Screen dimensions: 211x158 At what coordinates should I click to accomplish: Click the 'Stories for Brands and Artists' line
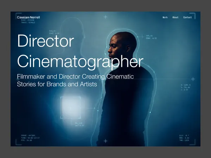click(57, 84)
